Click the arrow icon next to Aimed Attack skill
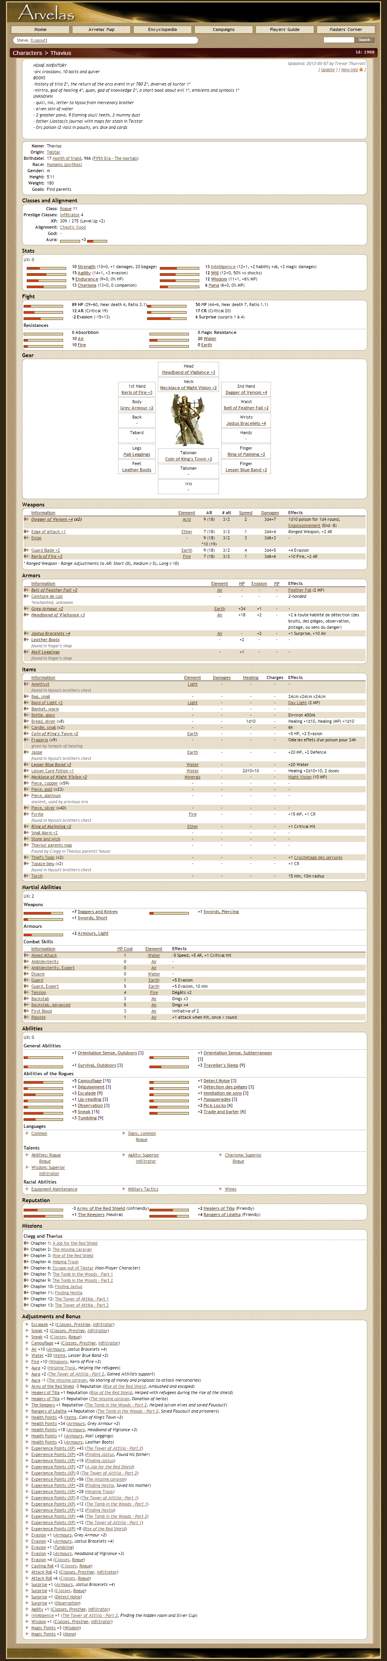 point(26,956)
